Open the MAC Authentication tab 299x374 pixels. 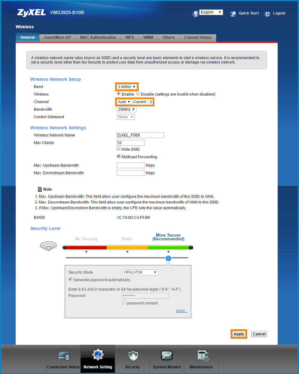[x=98, y=37]
